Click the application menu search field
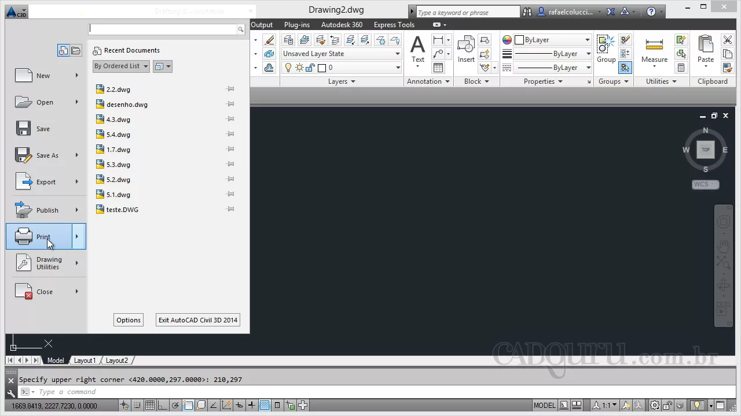The image size is (741, 416). pyautogui.click(x=163, y=29)
